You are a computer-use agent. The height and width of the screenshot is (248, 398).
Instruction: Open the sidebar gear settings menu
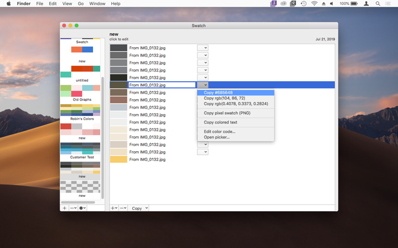coord(82,208)
